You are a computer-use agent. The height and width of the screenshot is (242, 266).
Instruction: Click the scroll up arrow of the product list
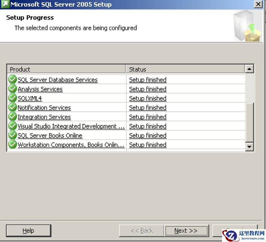tap(249, 69)
